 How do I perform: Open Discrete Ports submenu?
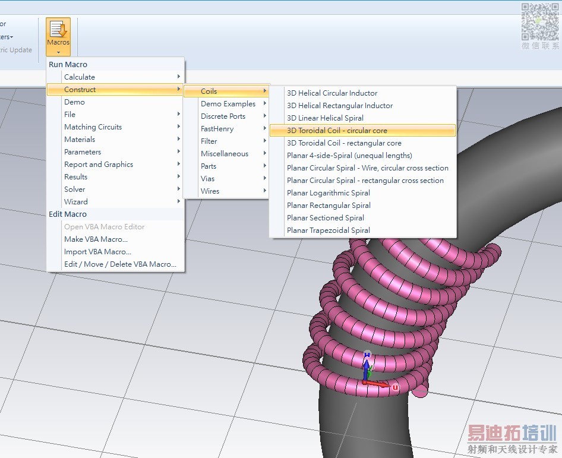pos(226,116)
